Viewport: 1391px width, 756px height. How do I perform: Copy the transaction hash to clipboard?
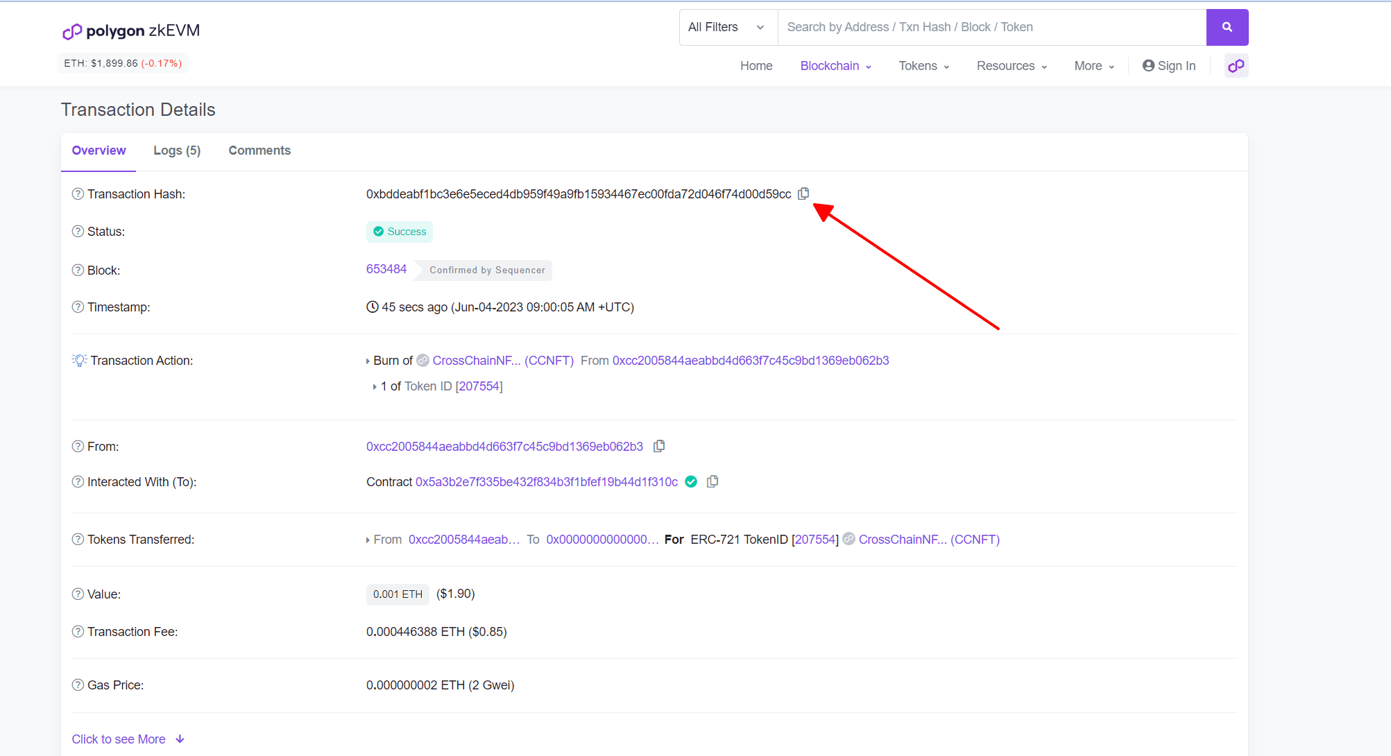(x=803, y=194)
